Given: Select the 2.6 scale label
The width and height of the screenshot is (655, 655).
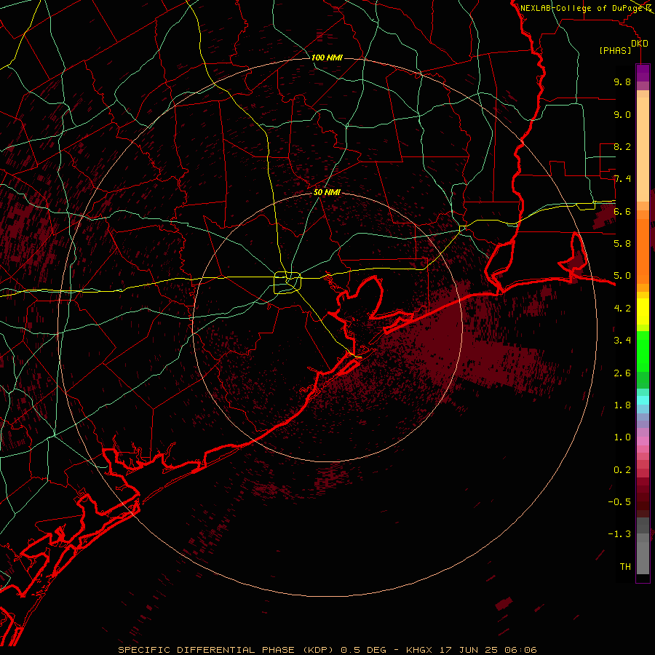Looking at the screenshot, I should click(x=622, y=373).
